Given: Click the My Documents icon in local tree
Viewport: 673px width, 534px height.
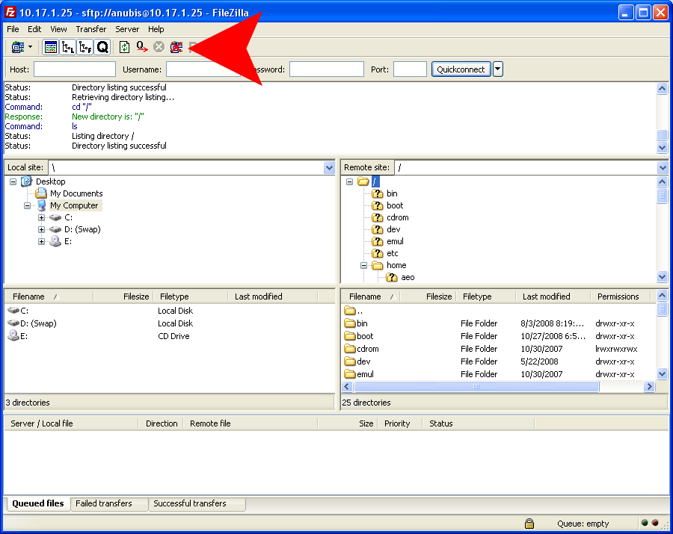Looking at the screenshot, I should click(x=41, y=193).
